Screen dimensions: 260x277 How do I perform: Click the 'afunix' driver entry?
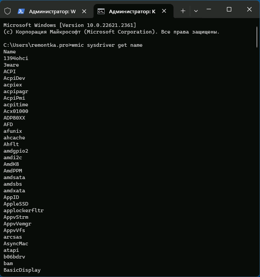point(13,131)
